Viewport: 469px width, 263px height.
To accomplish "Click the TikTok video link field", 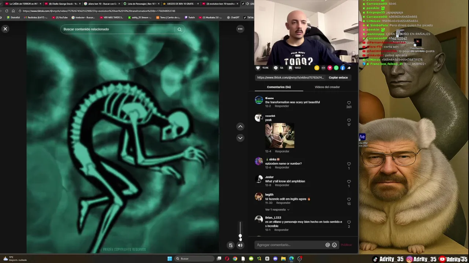I will (x=290, y=77).
